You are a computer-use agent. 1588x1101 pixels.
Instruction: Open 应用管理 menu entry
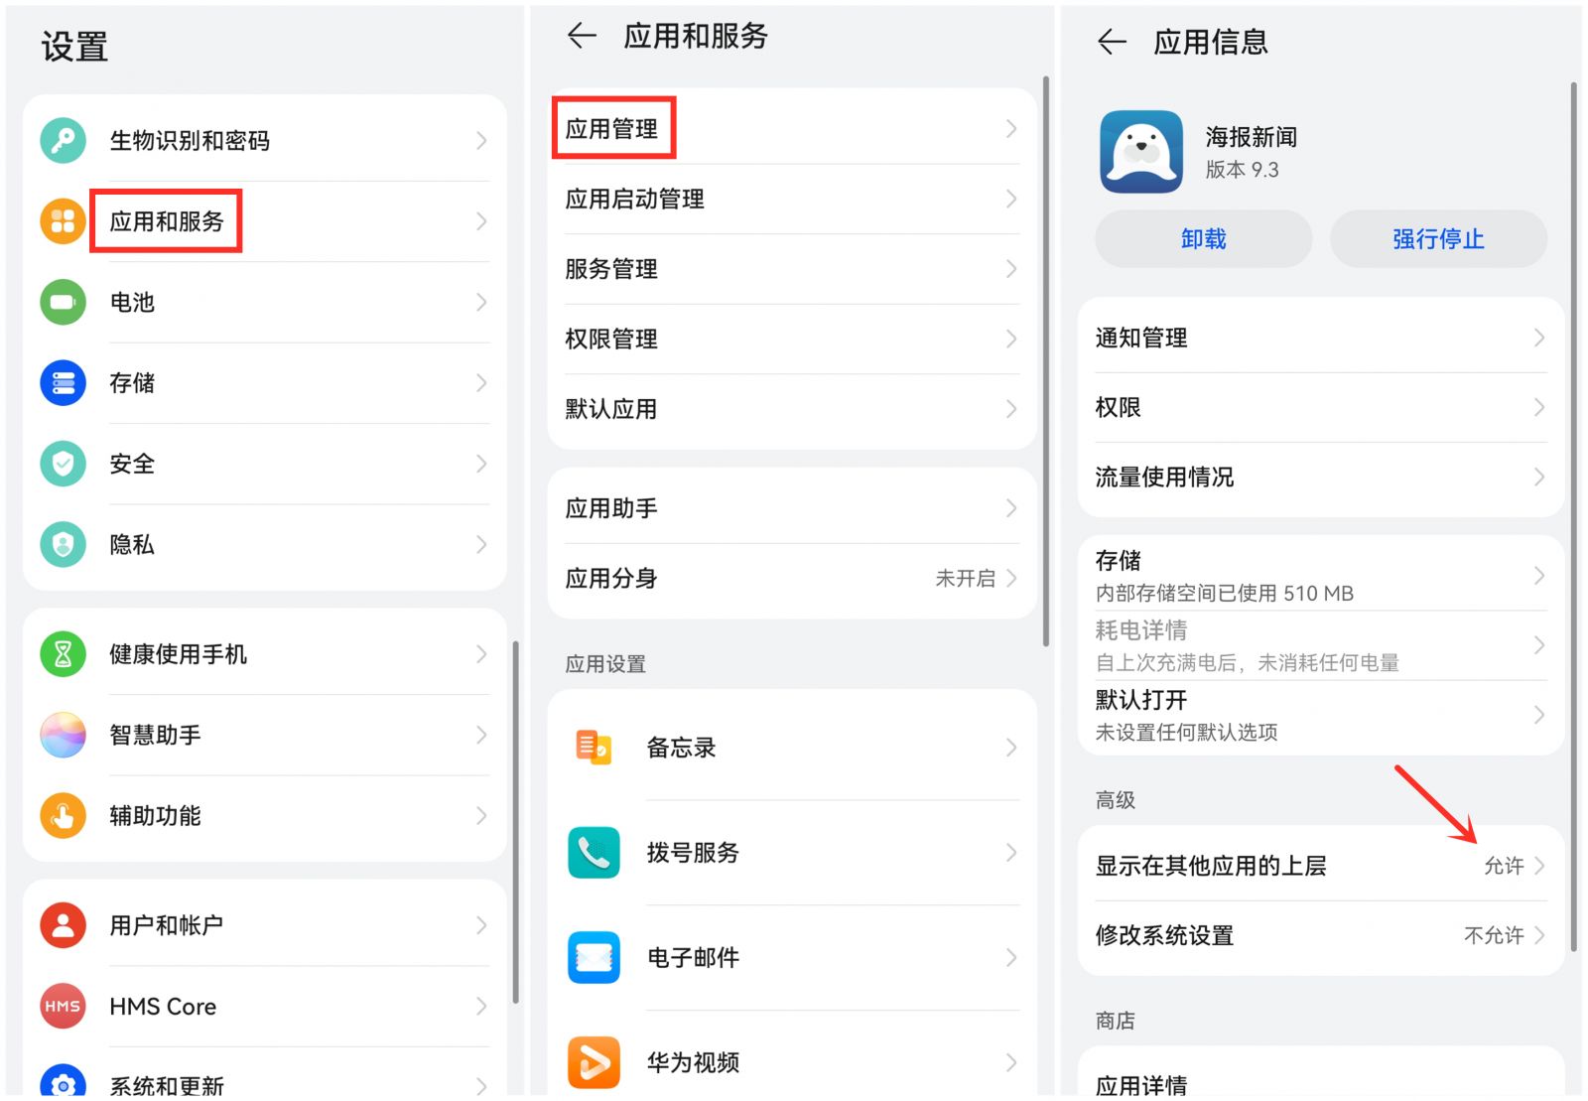tap(612, 129)
